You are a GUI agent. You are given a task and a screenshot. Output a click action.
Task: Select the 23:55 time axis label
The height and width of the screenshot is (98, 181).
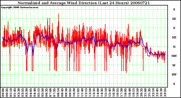[x=165, y=93]
